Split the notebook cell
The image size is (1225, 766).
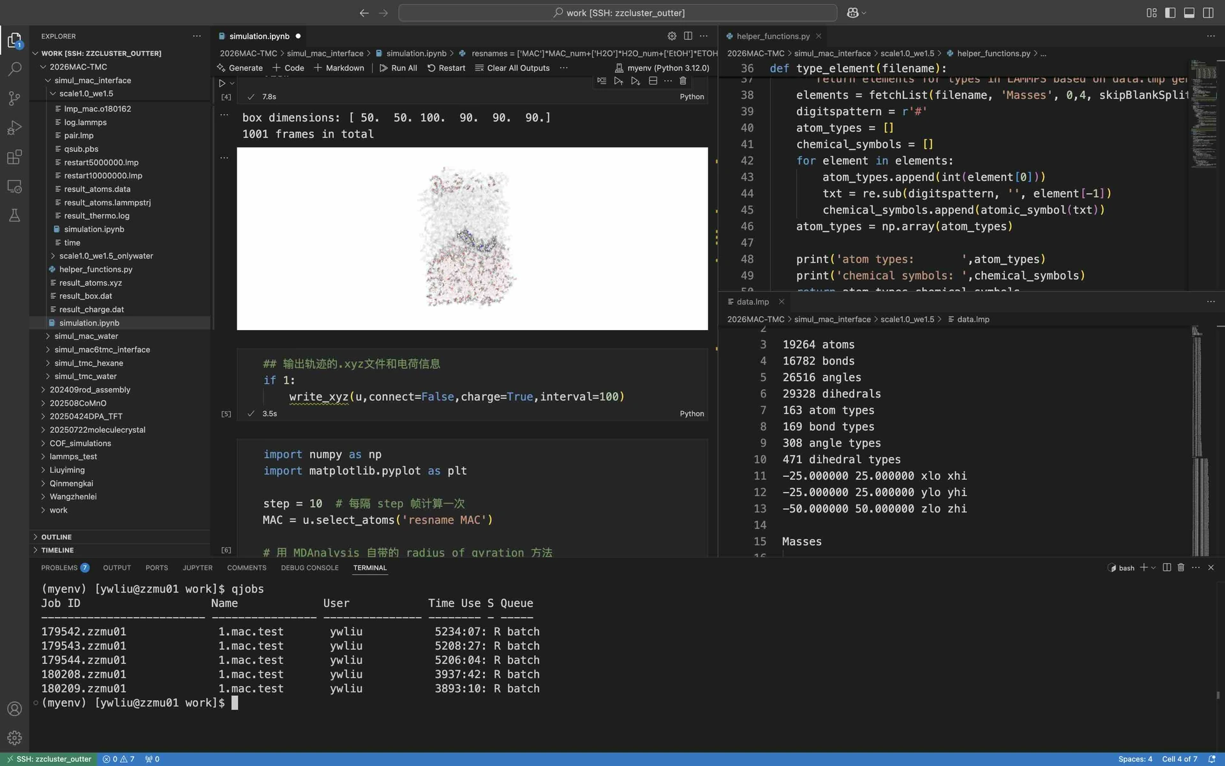coord(653,81)
